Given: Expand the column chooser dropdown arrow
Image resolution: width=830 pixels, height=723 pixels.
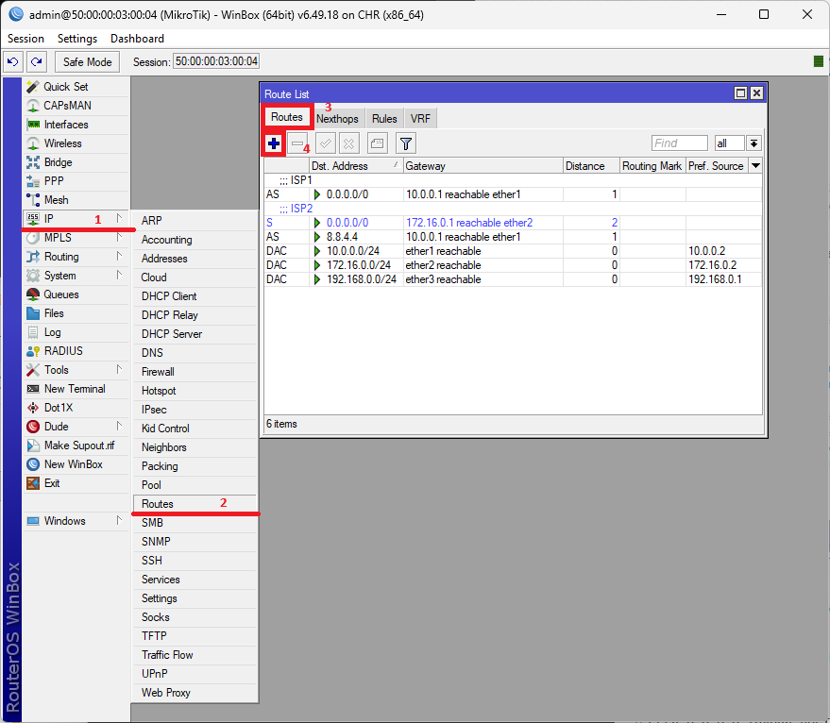Looking at the screenshot, I should 754,166.
